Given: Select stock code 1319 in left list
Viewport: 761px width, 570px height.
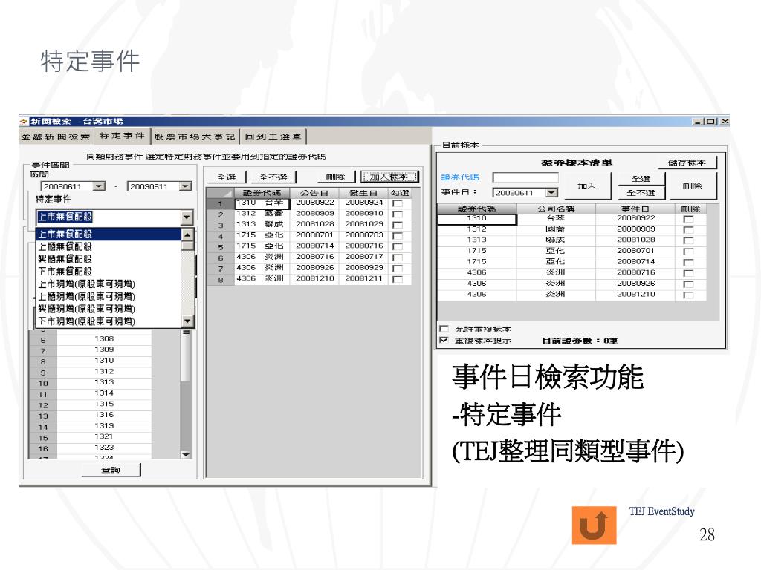Looking at the screenshot, I should point(104,425).
